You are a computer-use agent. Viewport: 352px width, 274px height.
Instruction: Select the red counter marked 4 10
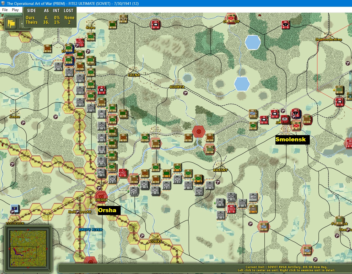click(297, 126)
